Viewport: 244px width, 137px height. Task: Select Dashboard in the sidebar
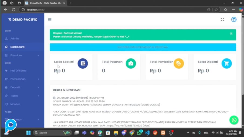point(17,47)
